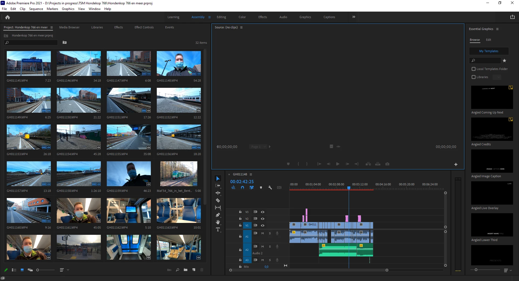Screen dimensions: 519x281
Task: Enable Local Templates Folder checkbox
Action: [x=474, y=69]
